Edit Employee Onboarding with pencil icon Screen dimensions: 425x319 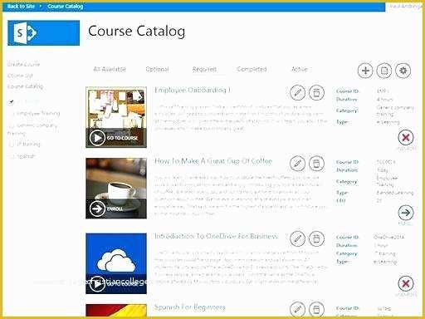tap(297, 92)
